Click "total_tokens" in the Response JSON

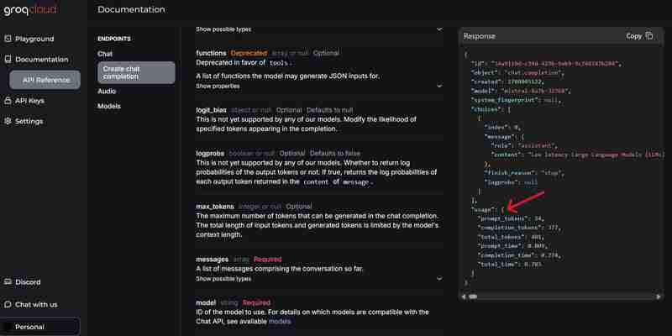(x=502, y=237)
